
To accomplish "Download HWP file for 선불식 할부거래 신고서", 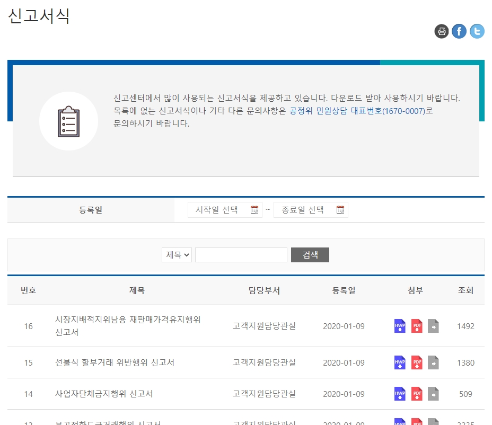I will [x=399, y=362].
